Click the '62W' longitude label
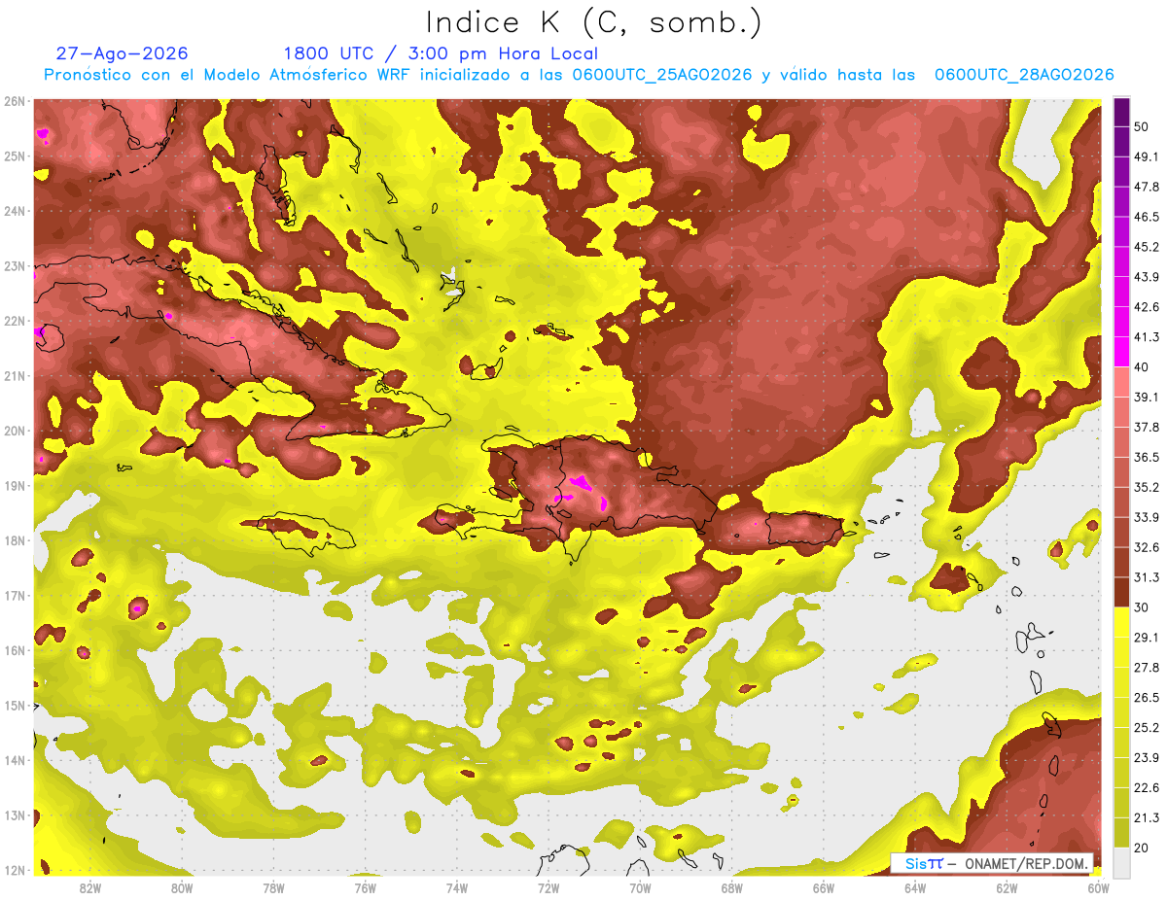The width and height of the screenshot is (1167, 901). click(x=1007, y=888)
